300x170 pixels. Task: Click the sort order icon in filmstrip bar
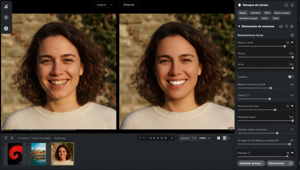pos(11,138)
